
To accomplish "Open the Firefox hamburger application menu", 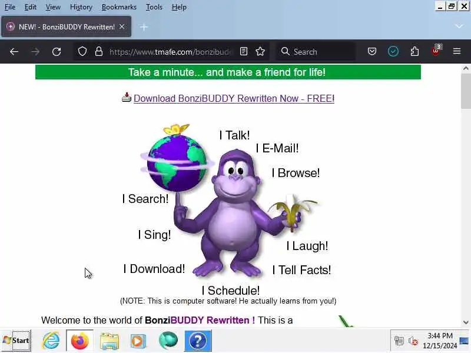I will click(x=457, y=52).
